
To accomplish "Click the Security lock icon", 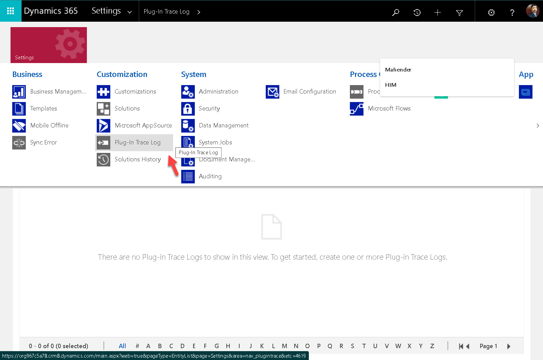I will coord(188,109).
